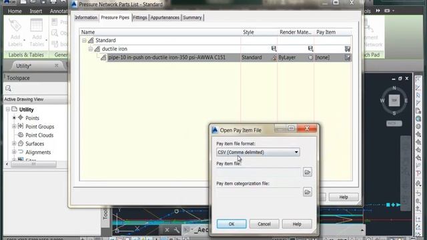Click the W direction on ViewCube compass
The height and width of the screenshot is (240, 427).
click(x=382, y=101)
